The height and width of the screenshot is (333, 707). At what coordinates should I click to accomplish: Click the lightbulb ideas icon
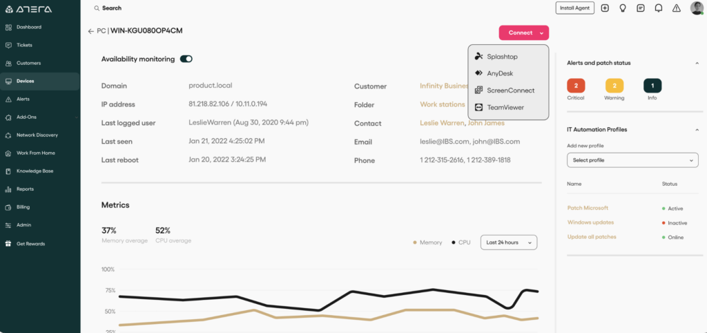pos(623,8)
